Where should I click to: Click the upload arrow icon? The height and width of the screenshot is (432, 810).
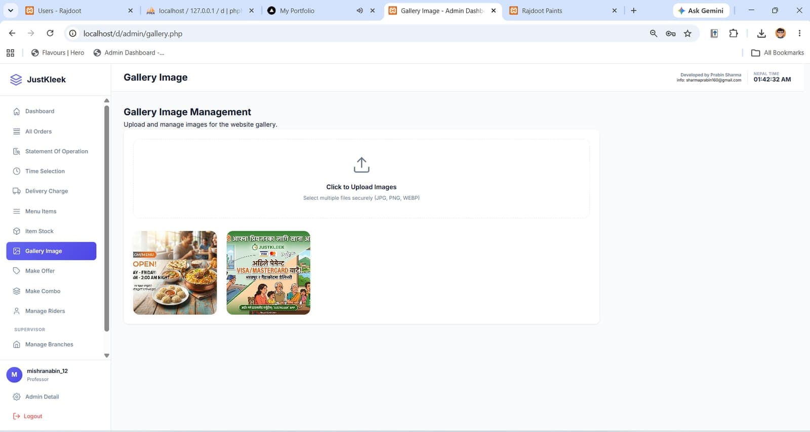[361, 165]
